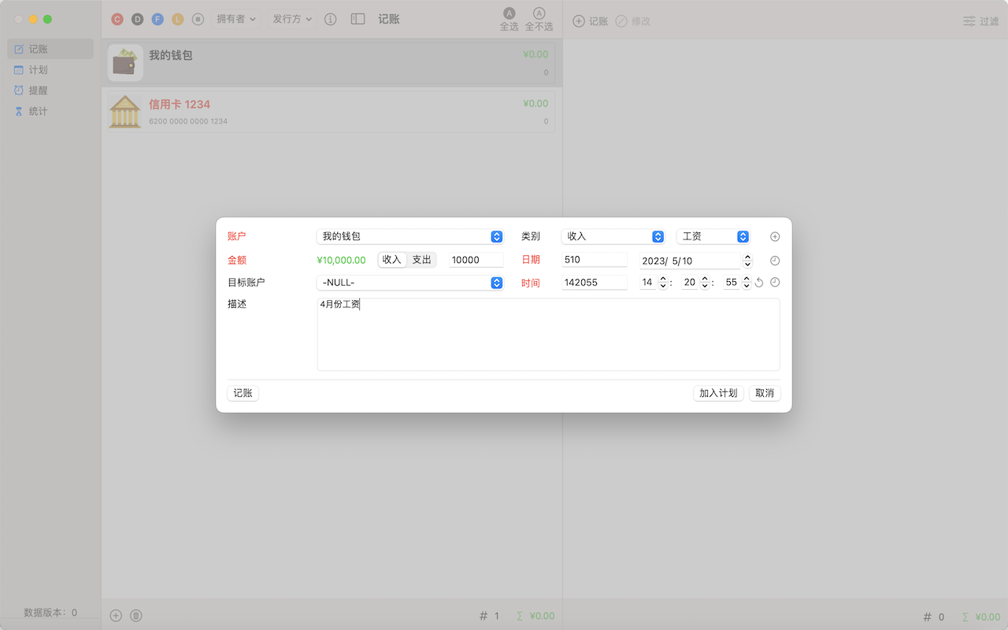
Task: Open the 目标账户 dropdown showing -NULL-
Action: pos(409,283)
